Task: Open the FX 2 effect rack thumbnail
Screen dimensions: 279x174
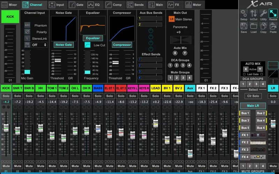Action: click(258, 142)
